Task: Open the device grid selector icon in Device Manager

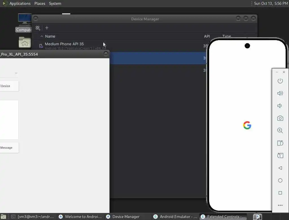Action: pos(38,28)
